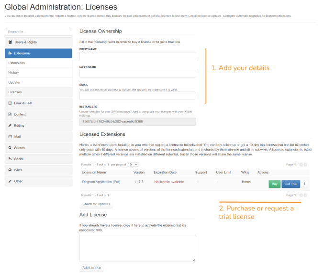335x273 pixels.
Task: Click the green Buy button
Action: click(x=274, y=184)
